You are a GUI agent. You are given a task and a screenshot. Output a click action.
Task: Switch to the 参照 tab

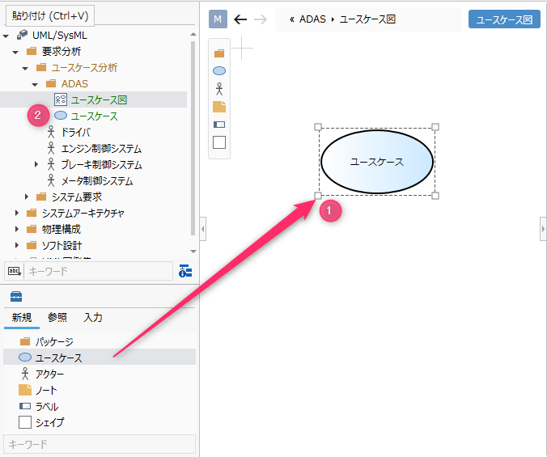tap(57, 318)
